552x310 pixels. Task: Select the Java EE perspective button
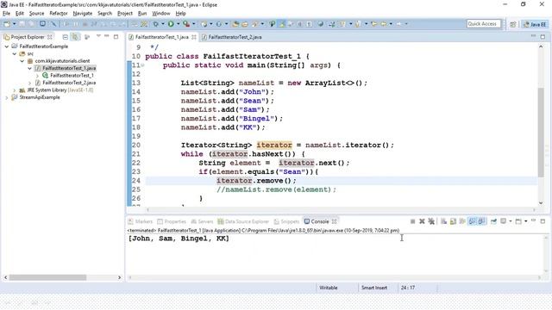click(535, 24)
